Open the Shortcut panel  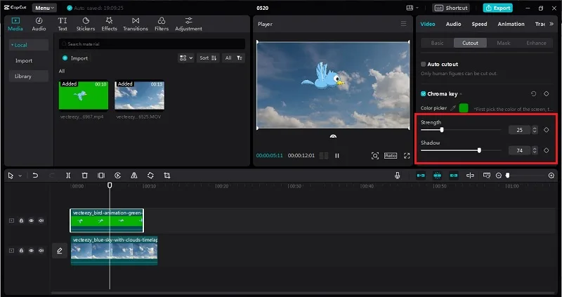point(451,8)
